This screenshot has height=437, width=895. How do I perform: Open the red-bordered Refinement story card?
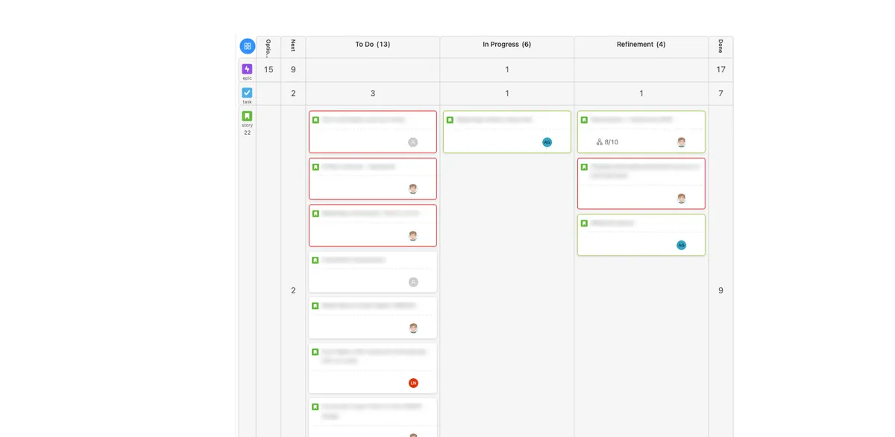641,183
